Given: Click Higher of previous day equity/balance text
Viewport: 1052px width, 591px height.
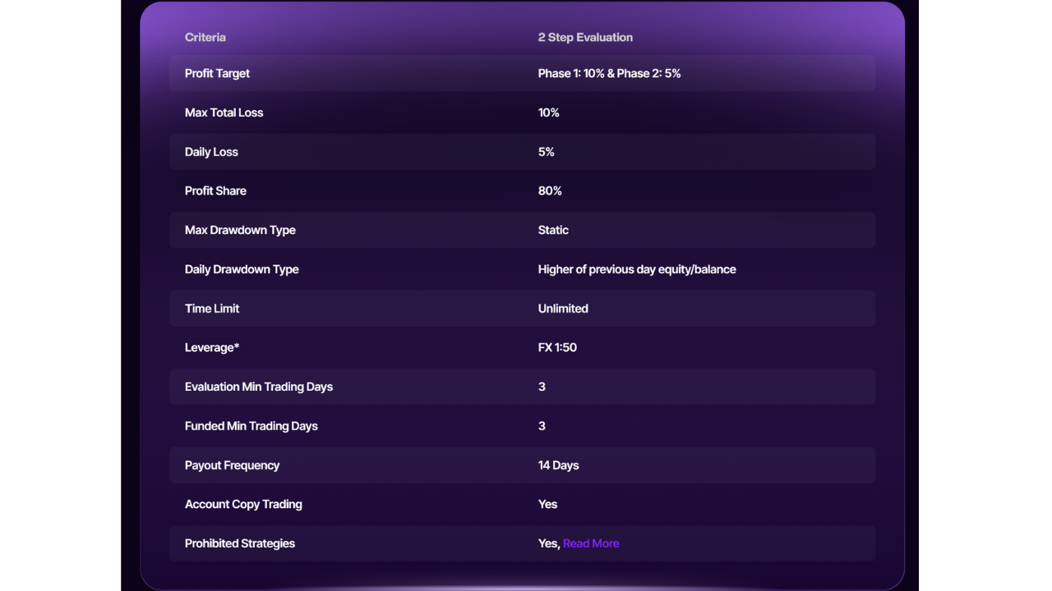Looking at the screenshot, I should [637, 269].
